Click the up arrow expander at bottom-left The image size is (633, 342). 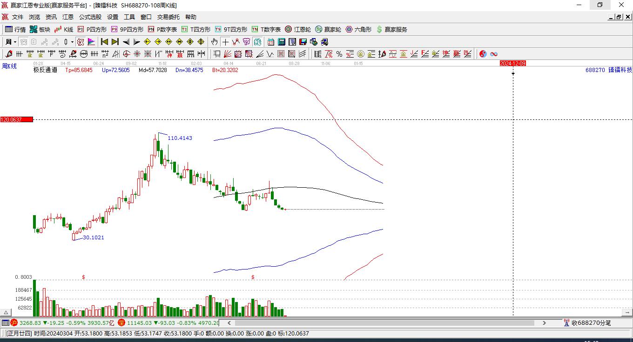[6, 313]
